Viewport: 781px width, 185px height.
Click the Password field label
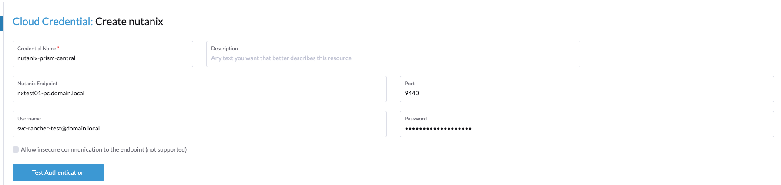416,119
